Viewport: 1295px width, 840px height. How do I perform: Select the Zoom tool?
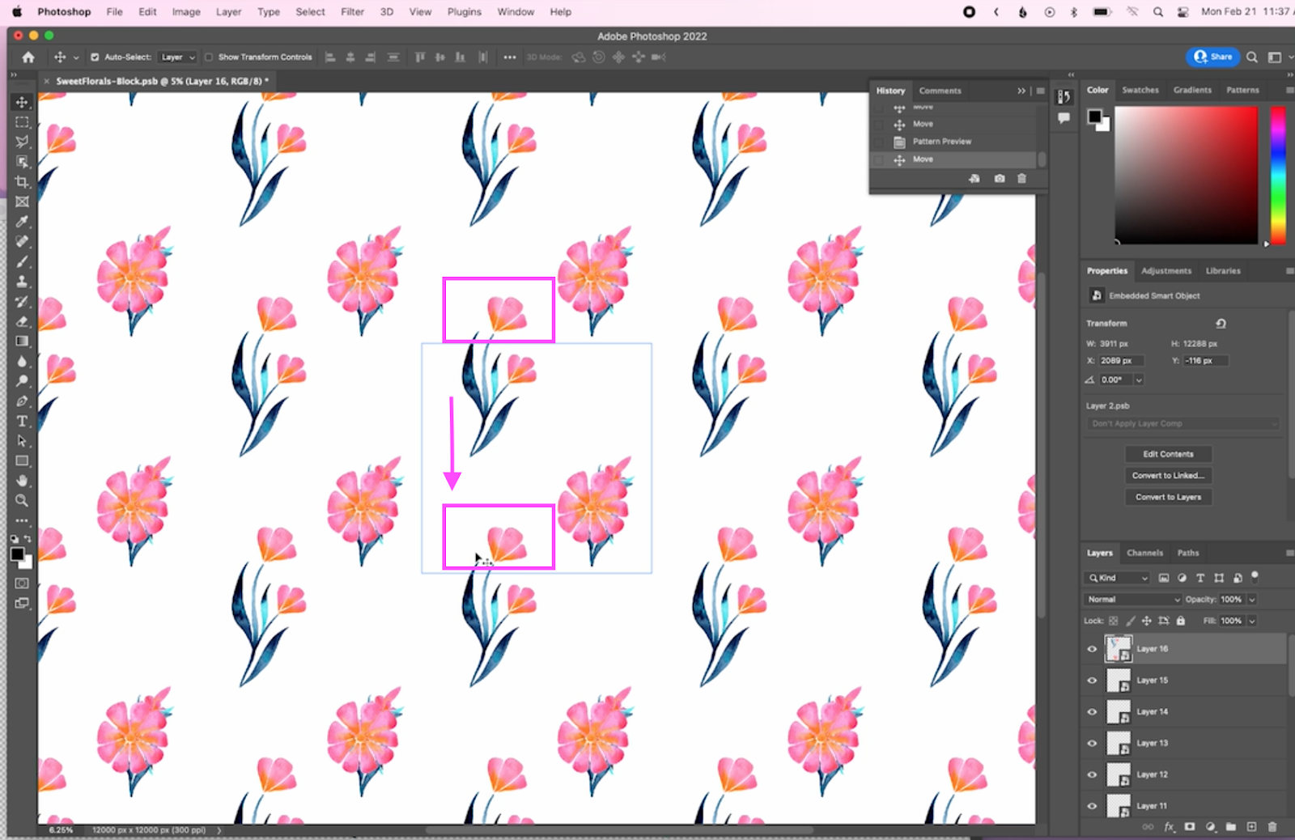22,501
